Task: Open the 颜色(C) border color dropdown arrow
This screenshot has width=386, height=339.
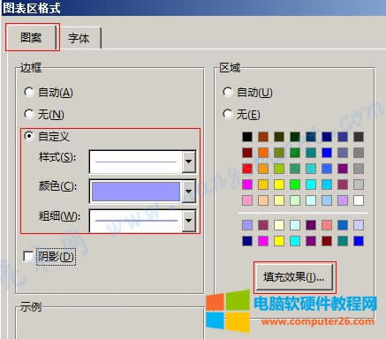Action: [x=189, y=192]
